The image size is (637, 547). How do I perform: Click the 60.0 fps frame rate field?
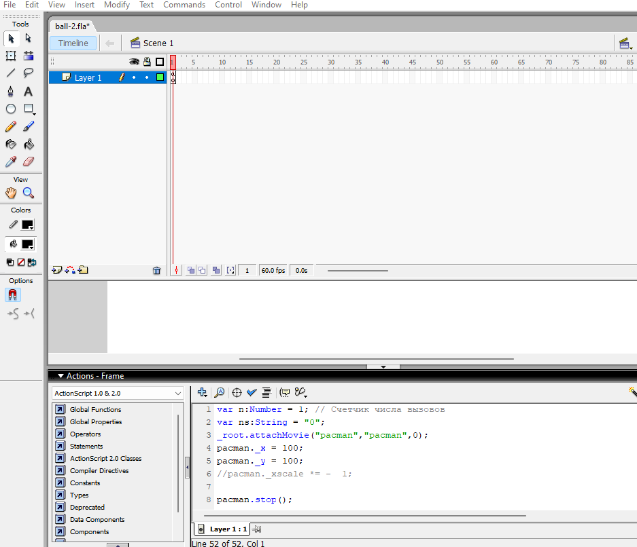(273, 271)
